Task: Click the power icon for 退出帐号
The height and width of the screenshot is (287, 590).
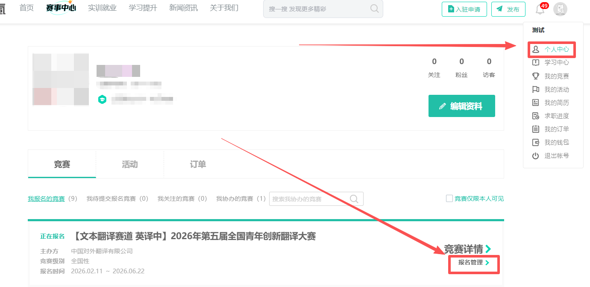Action: [535, 156]
